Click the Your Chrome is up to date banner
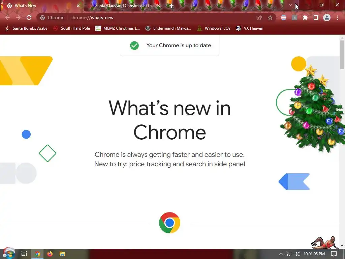 pyautogui.click(x=170, y=46)
